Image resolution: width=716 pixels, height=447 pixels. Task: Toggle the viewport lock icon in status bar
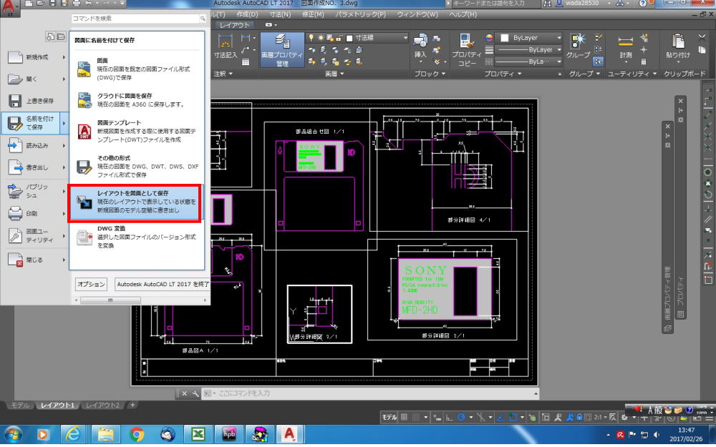(x=579, y=417)
